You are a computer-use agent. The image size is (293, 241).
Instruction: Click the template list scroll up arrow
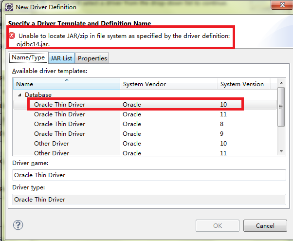[x=281, y=83]
